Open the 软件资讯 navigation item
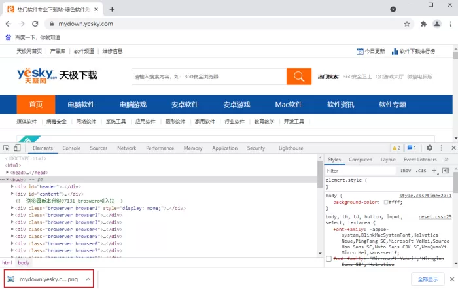The image size is (458, 289). [341, 105]
